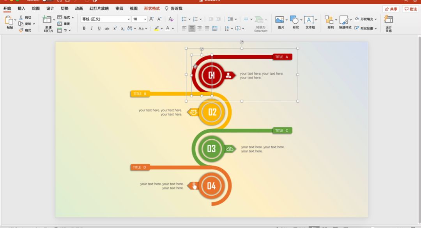Click the Paste (粘贴) clipboard icon

pyautogui.click(x=9, y=20)
